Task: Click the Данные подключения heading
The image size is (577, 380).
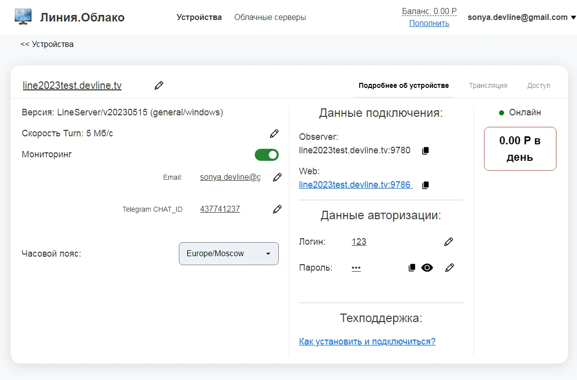Action: (x=381, y=112)
